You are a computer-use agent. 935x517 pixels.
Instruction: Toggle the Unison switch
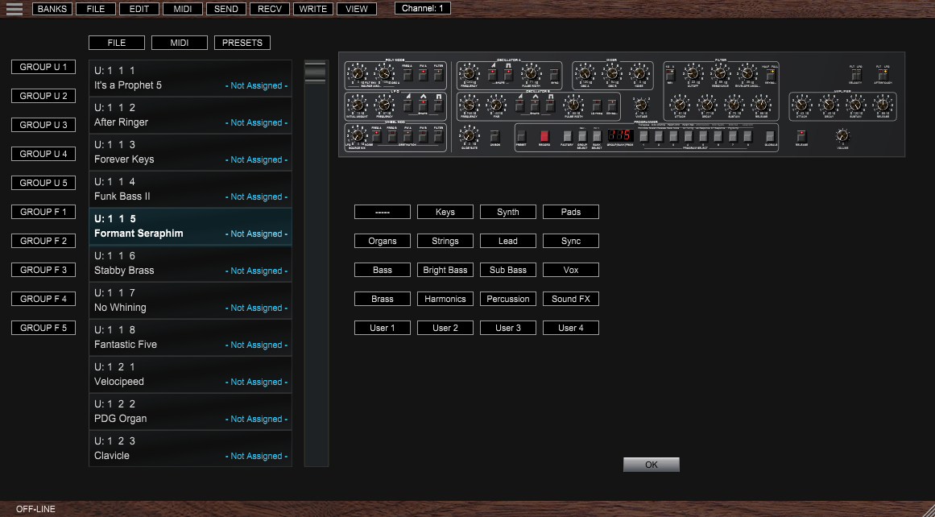(x=494, y=135)
